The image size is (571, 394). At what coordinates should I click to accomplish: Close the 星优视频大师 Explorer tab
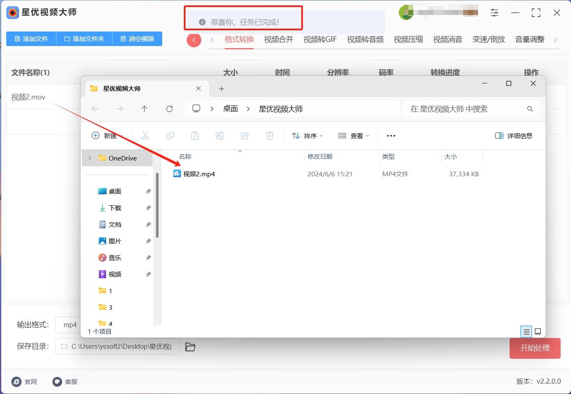point(198,88)
